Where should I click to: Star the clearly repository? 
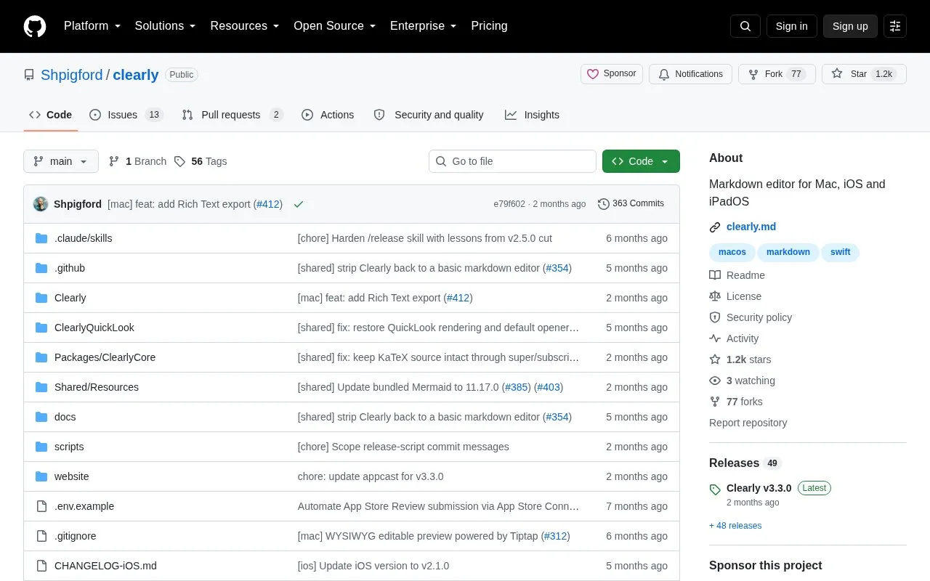tap(864, 74)
